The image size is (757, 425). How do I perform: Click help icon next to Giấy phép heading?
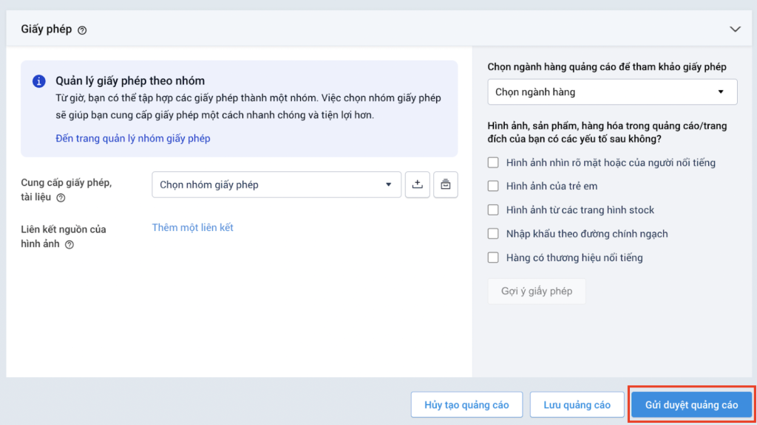(x=82, y=30)
